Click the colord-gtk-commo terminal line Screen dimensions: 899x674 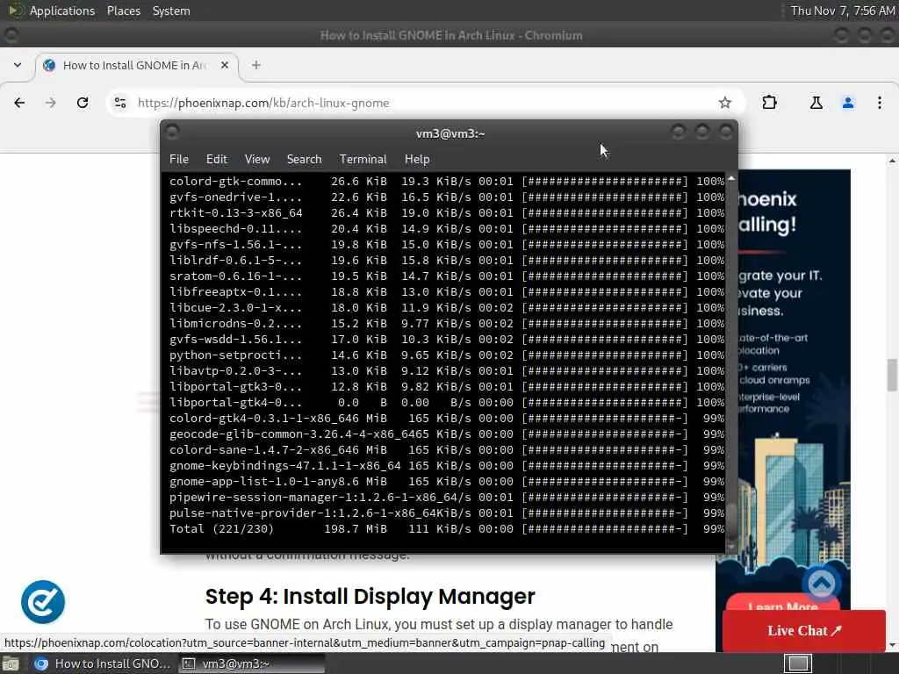(446, 181)
